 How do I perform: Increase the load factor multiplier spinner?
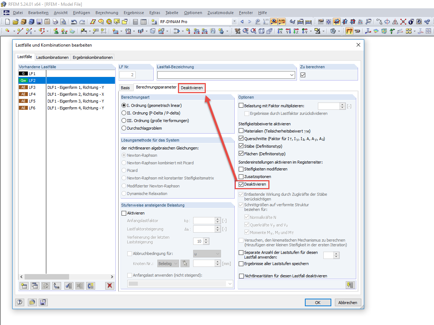coord(342,104)
